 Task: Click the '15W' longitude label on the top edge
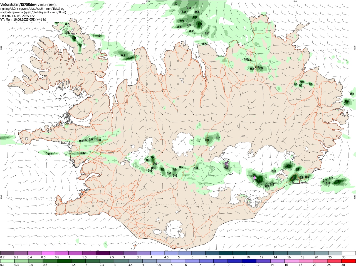pyautogui.click(x=295, y=1)
